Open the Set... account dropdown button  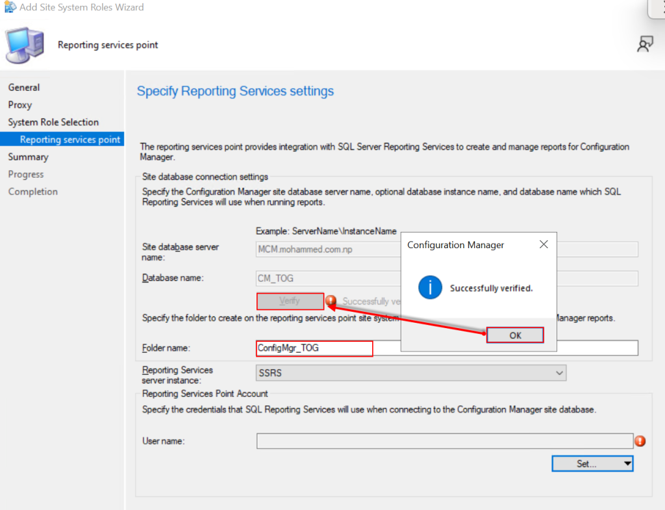[592, 463]
